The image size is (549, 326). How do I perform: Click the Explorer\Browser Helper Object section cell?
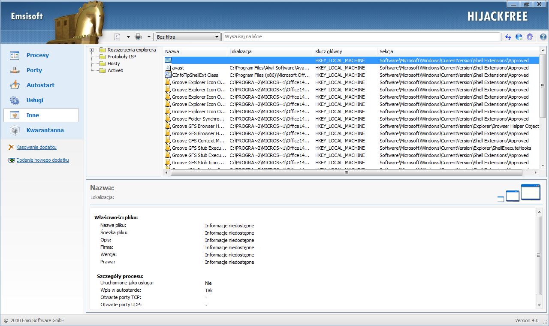tap(459, 126)
